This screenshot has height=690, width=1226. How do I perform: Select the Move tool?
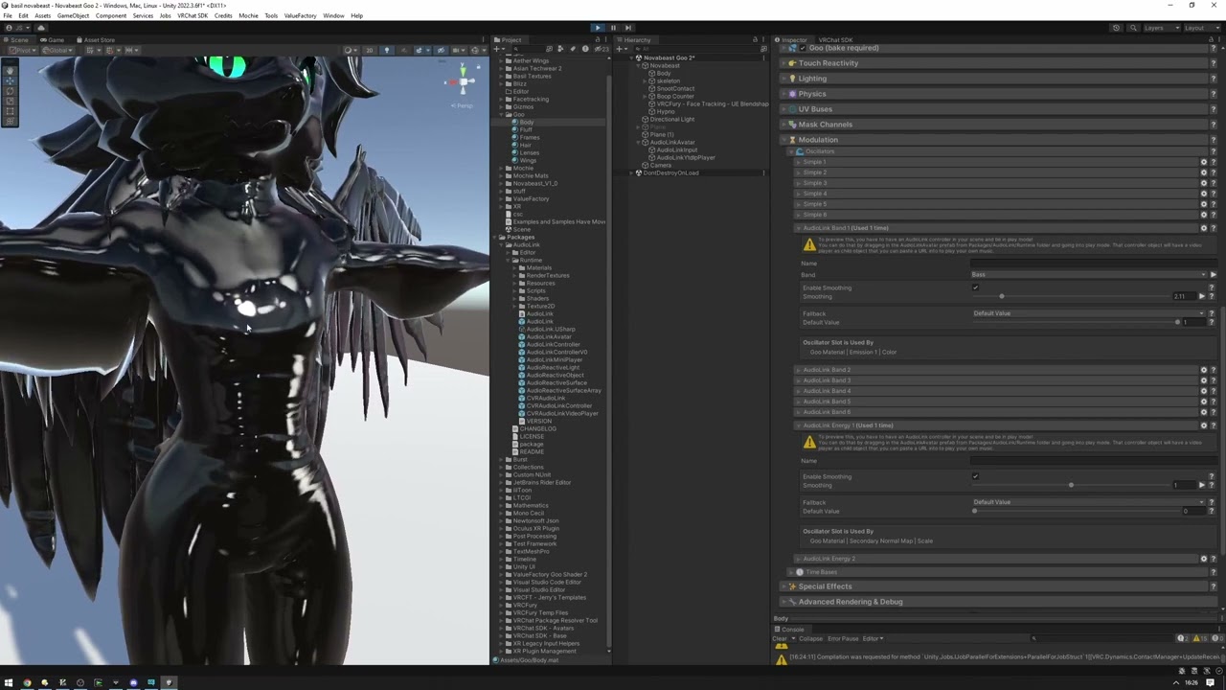pos(10,80)
